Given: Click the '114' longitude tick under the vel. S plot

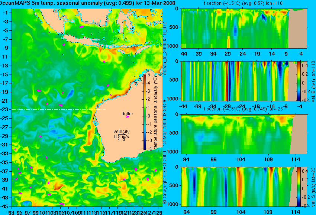Looking at the screenshot, I should coord(296,212).
